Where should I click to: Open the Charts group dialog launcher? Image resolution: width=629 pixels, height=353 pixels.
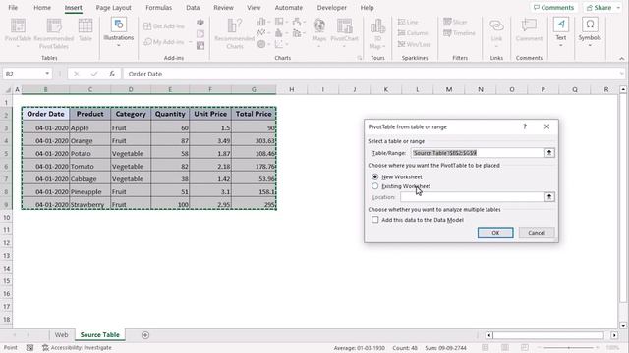point(360,58)
